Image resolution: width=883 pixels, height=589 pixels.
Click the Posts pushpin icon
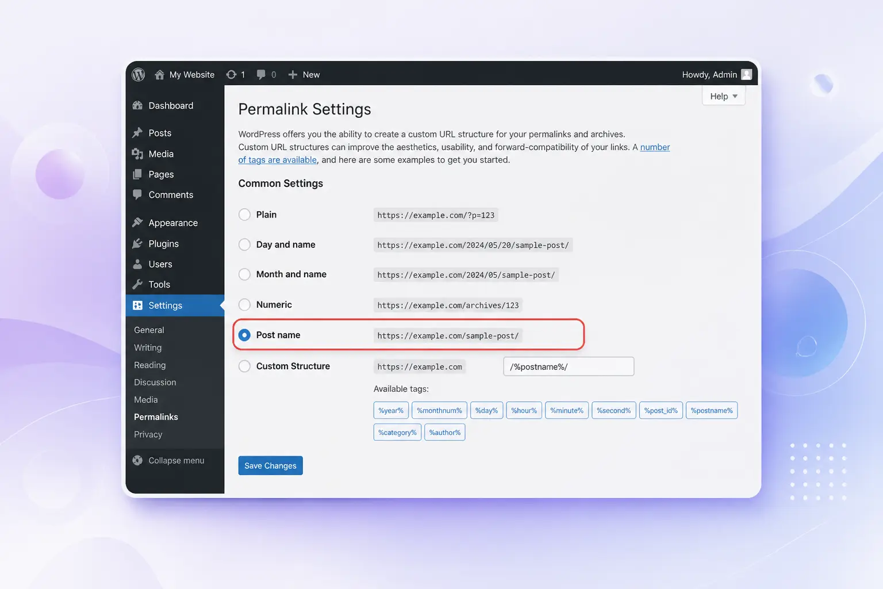point(137,133)
